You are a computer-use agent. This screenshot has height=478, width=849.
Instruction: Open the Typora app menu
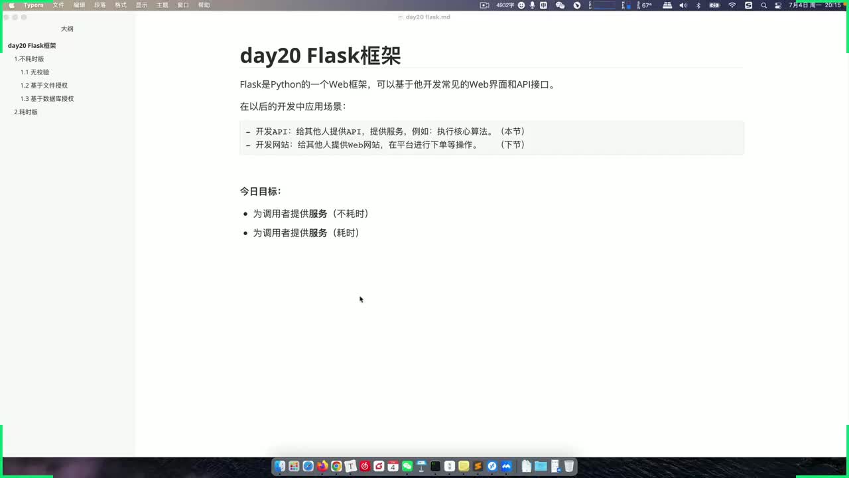(x=34, y=5)
